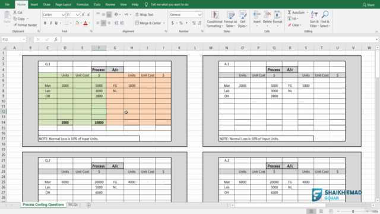Click the Clear eraser button

point(294,25)
